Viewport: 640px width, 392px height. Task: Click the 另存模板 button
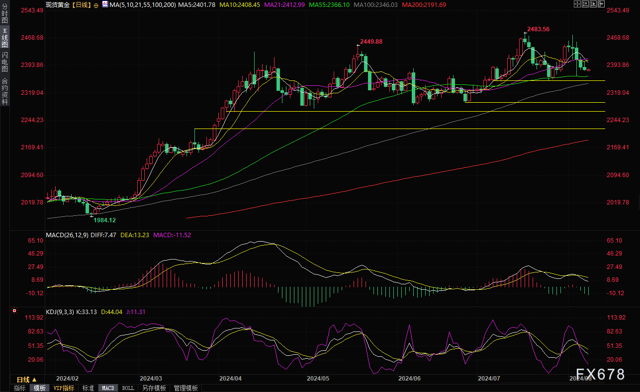154,388
